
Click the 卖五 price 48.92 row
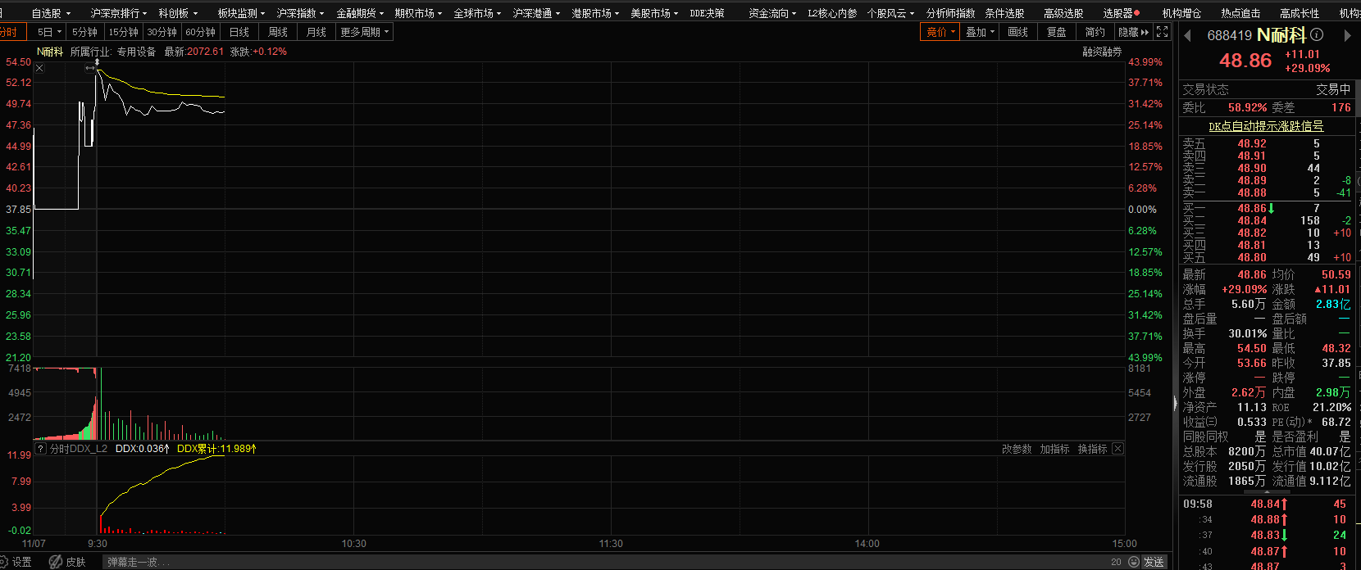pos(1268,143)
